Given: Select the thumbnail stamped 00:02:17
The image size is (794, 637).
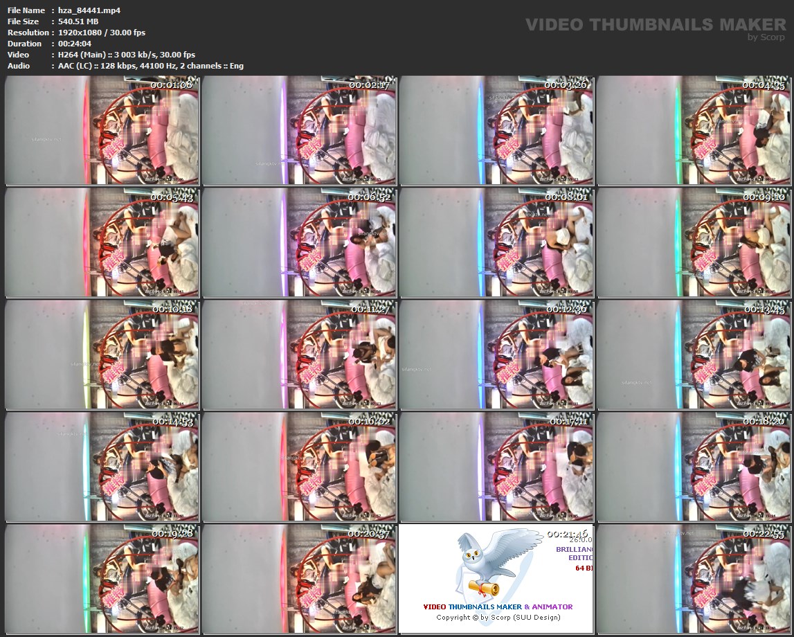Looking at the screenshot, I should click(x=299, y=131).
